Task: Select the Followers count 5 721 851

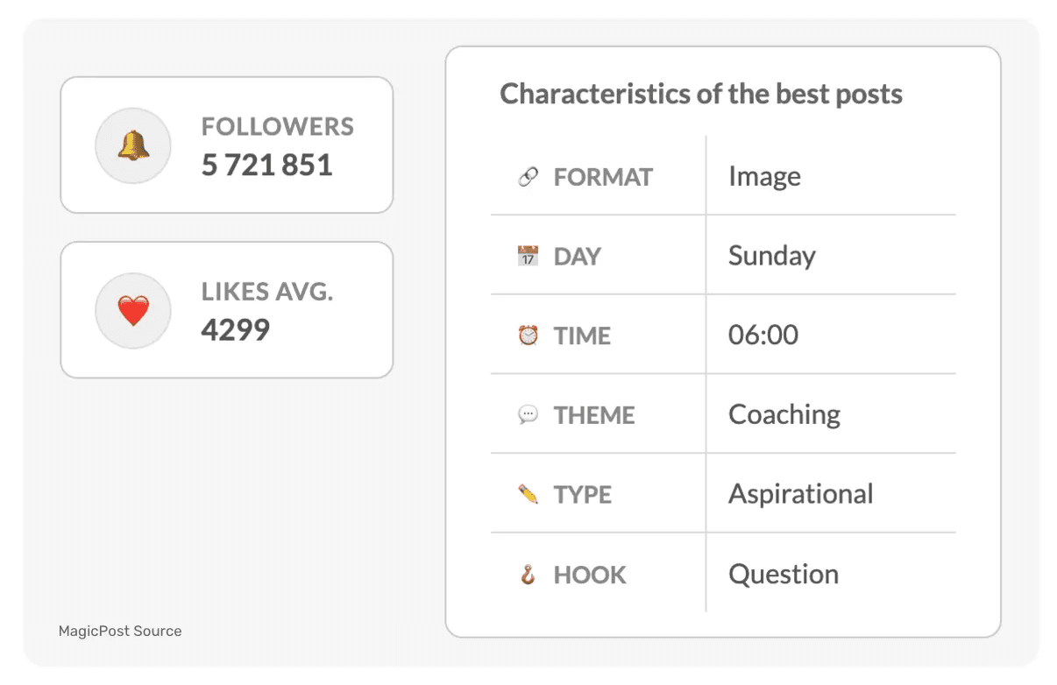Action: tap(266, 165)
